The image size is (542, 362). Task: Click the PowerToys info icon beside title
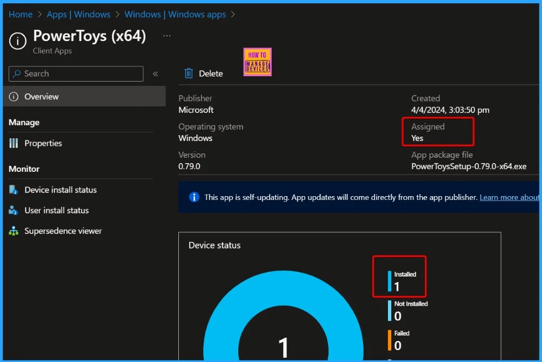pyautogui.click(x=17, y=41)
